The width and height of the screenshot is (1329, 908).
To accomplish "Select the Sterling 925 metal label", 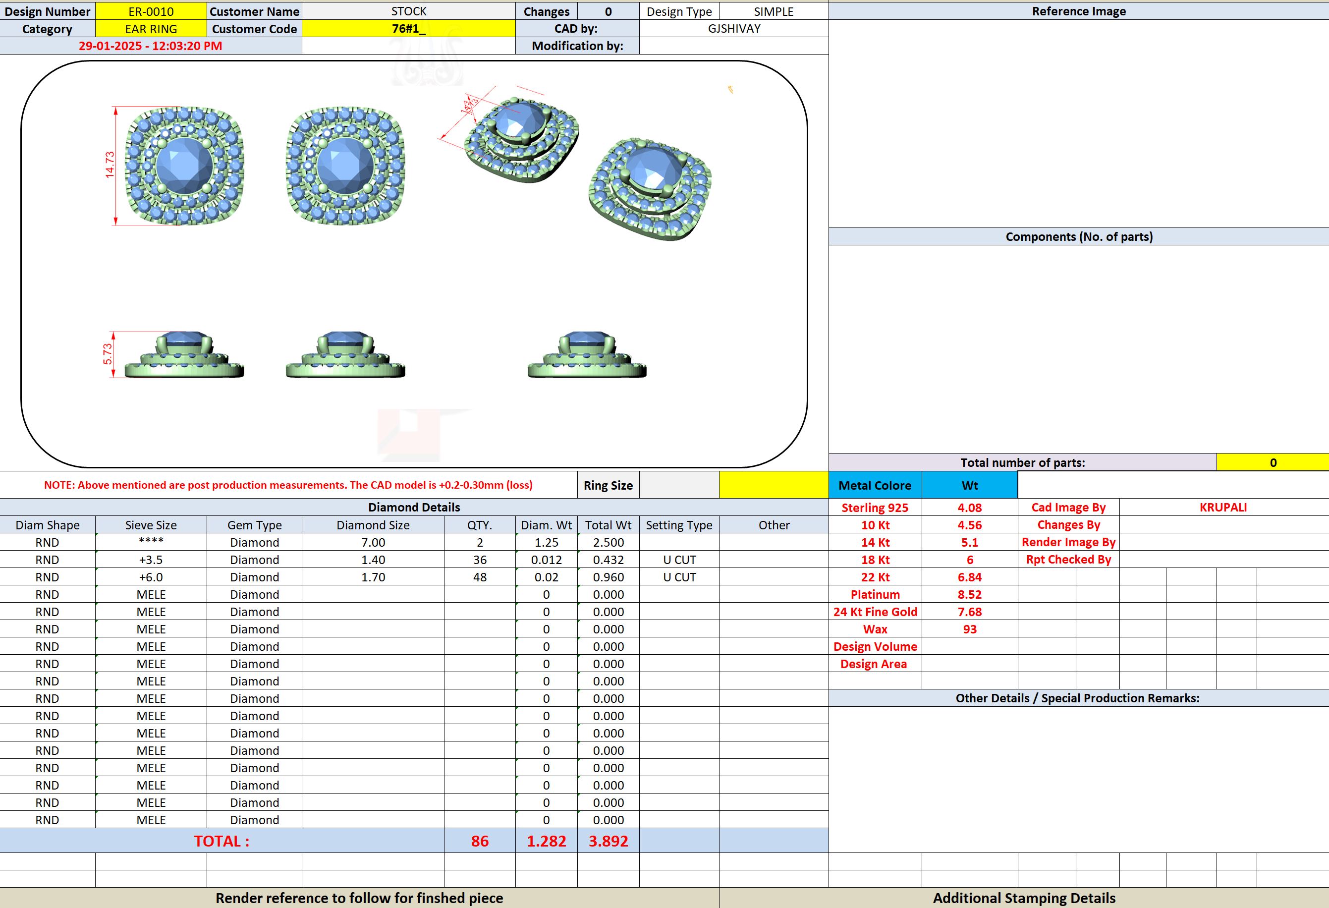I will coord(875,507).
